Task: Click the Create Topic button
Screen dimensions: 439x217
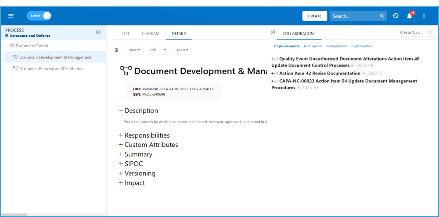Action: (x=410, y=32)
